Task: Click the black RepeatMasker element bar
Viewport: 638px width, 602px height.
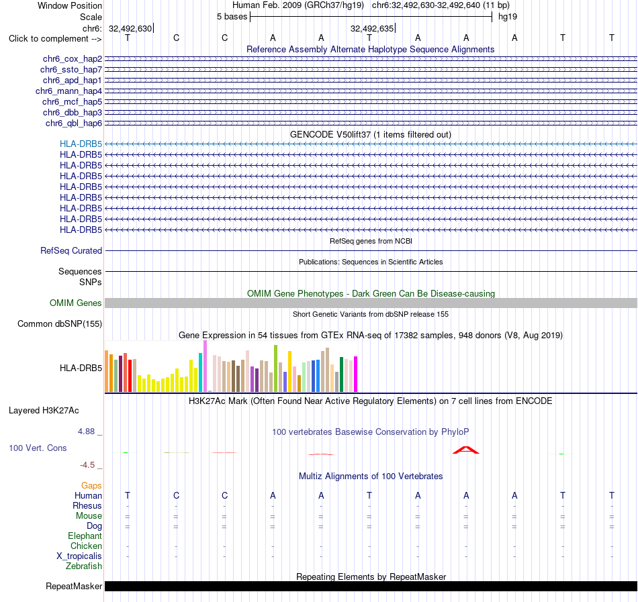Action: pyautogui.click(x=371, y=586)
